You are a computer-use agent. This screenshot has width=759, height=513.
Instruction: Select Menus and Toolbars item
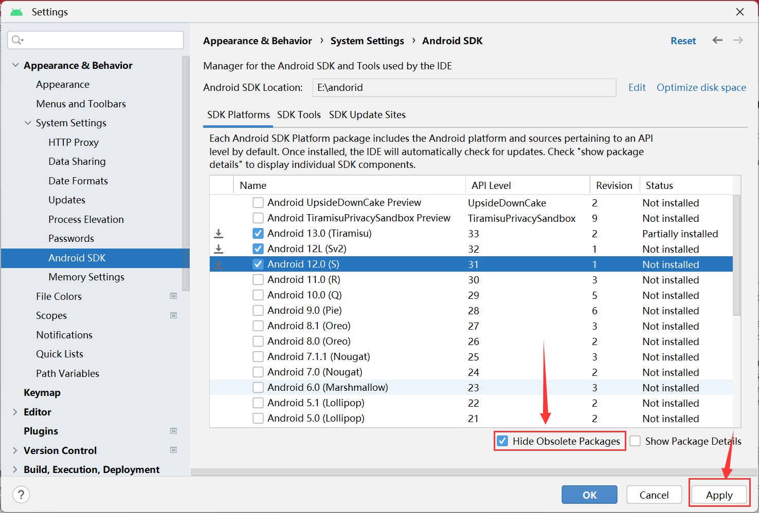tap(81, 104)
